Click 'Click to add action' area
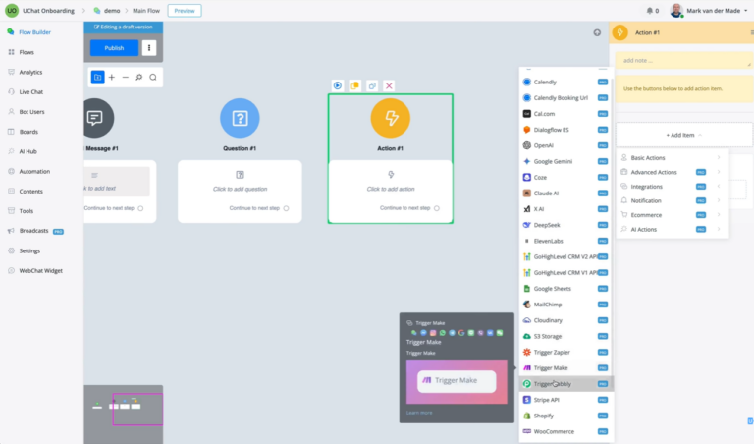The width and height of the screenshot is (754, 444). coord(391,183)
